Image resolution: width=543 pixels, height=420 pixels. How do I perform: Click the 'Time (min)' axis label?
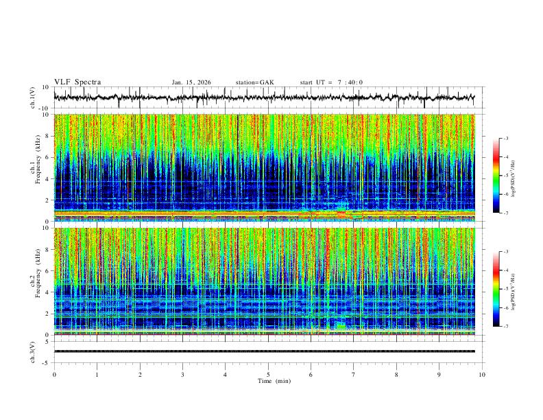click(x=274, y=381)
